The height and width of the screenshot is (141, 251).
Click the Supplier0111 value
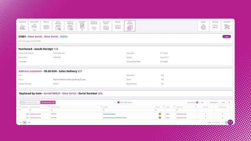coord(164,57)
